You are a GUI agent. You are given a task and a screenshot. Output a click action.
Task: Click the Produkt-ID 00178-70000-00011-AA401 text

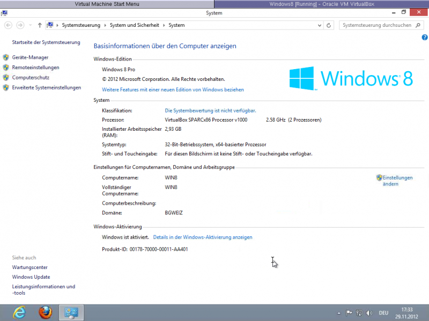[145, 249]
